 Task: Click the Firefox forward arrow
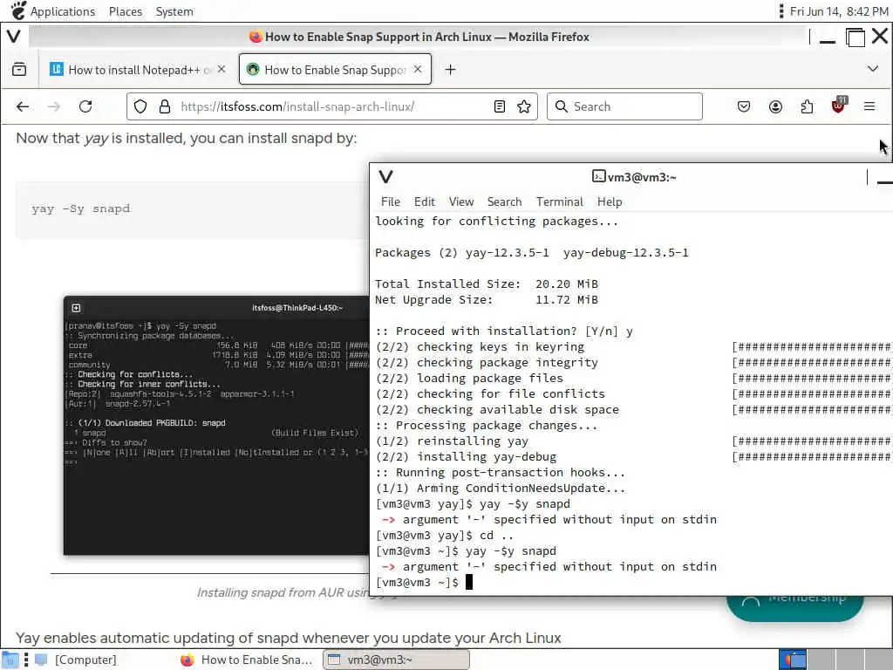coord(54,106)
